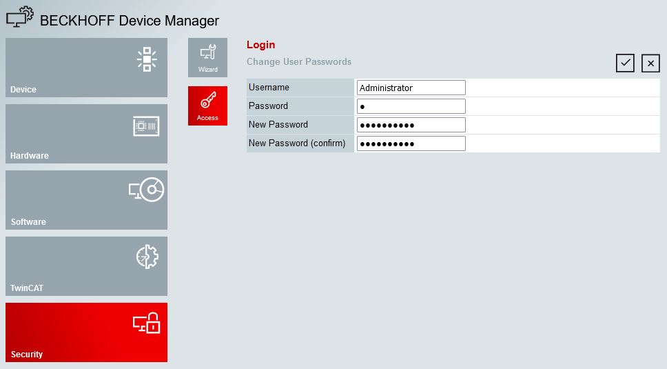Image resolution: width=667 pixels, height=369 pixels.
Task: Open the Device tile
Action: [86, 68]
